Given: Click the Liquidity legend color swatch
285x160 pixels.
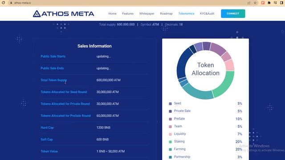Looking at the screenshot, I should (x=170, y=134).
